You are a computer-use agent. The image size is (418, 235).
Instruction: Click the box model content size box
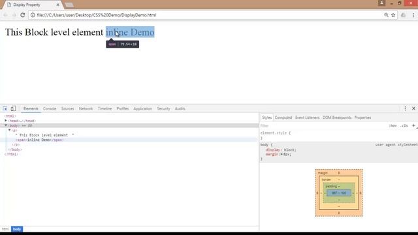(x=339, y=193)
